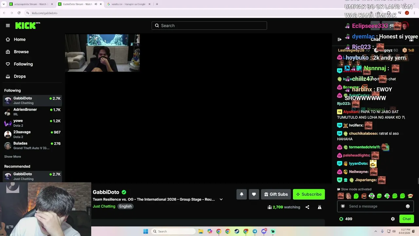
Task: Open Steam from the taskbar
Action: coord(237,231)
